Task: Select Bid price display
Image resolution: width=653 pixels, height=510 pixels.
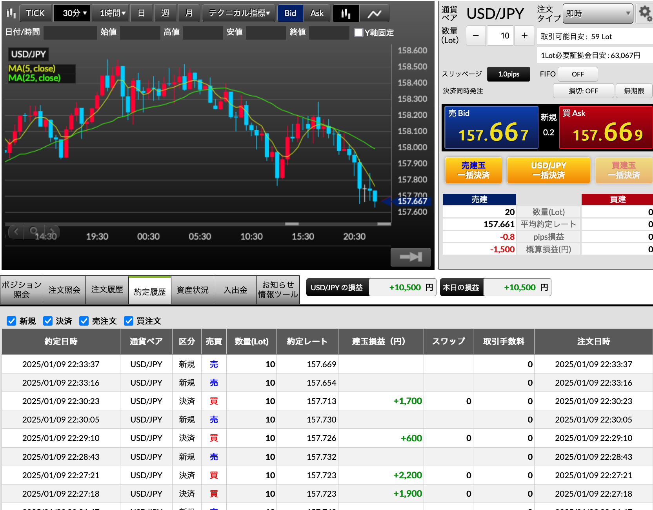Action: coord(290,13)
